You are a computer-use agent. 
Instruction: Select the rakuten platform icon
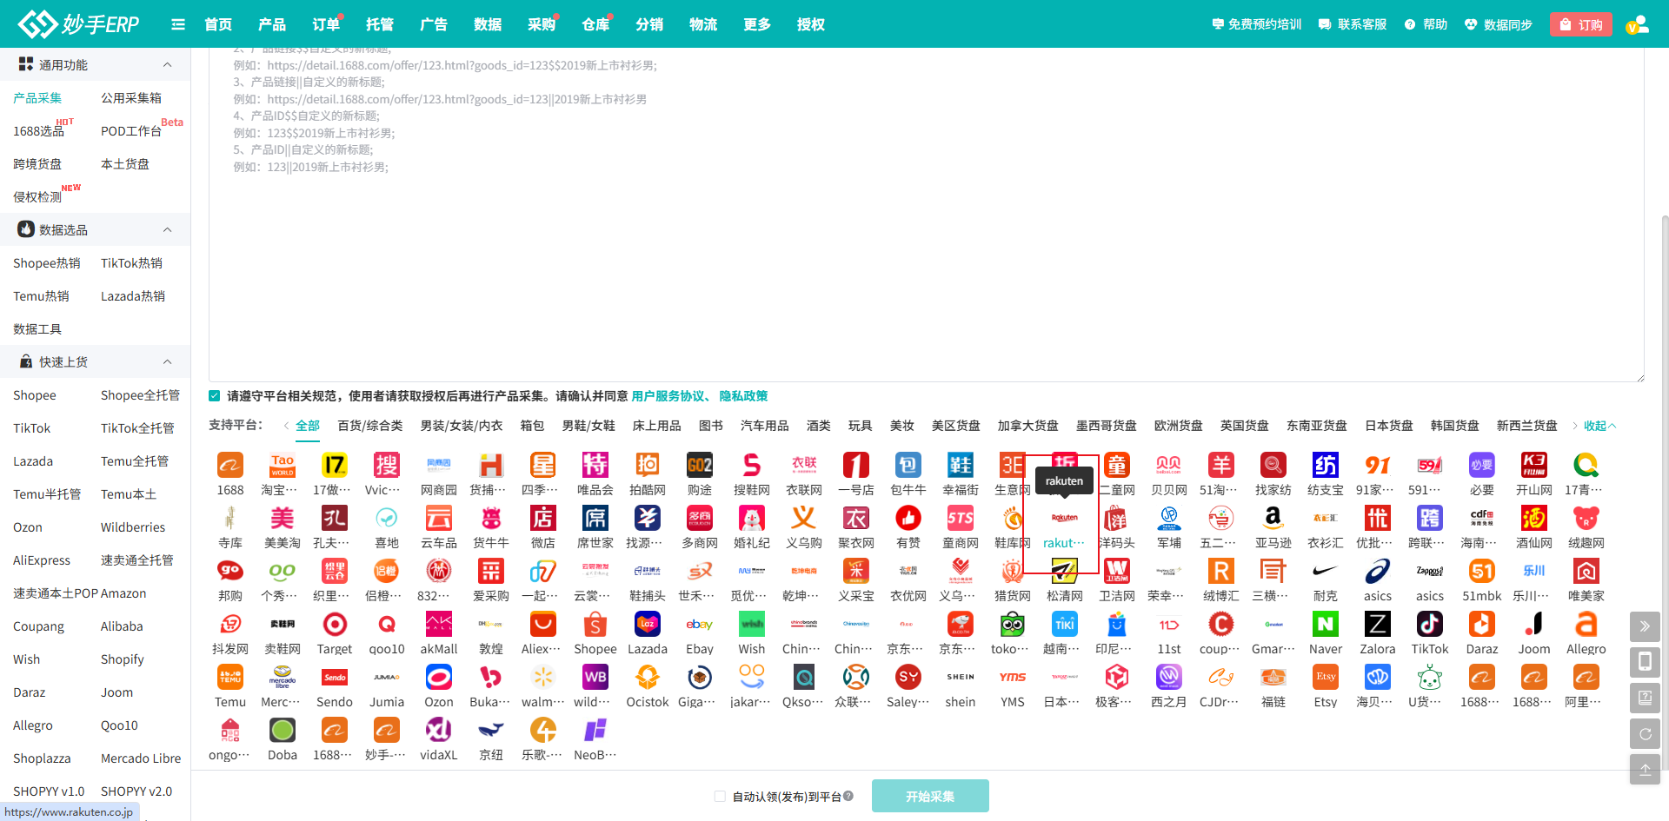tap(1065, 519)
